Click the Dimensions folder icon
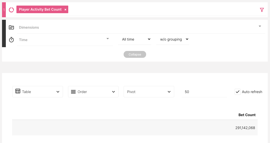Screen dimensions: 270x143 (11, 27)
